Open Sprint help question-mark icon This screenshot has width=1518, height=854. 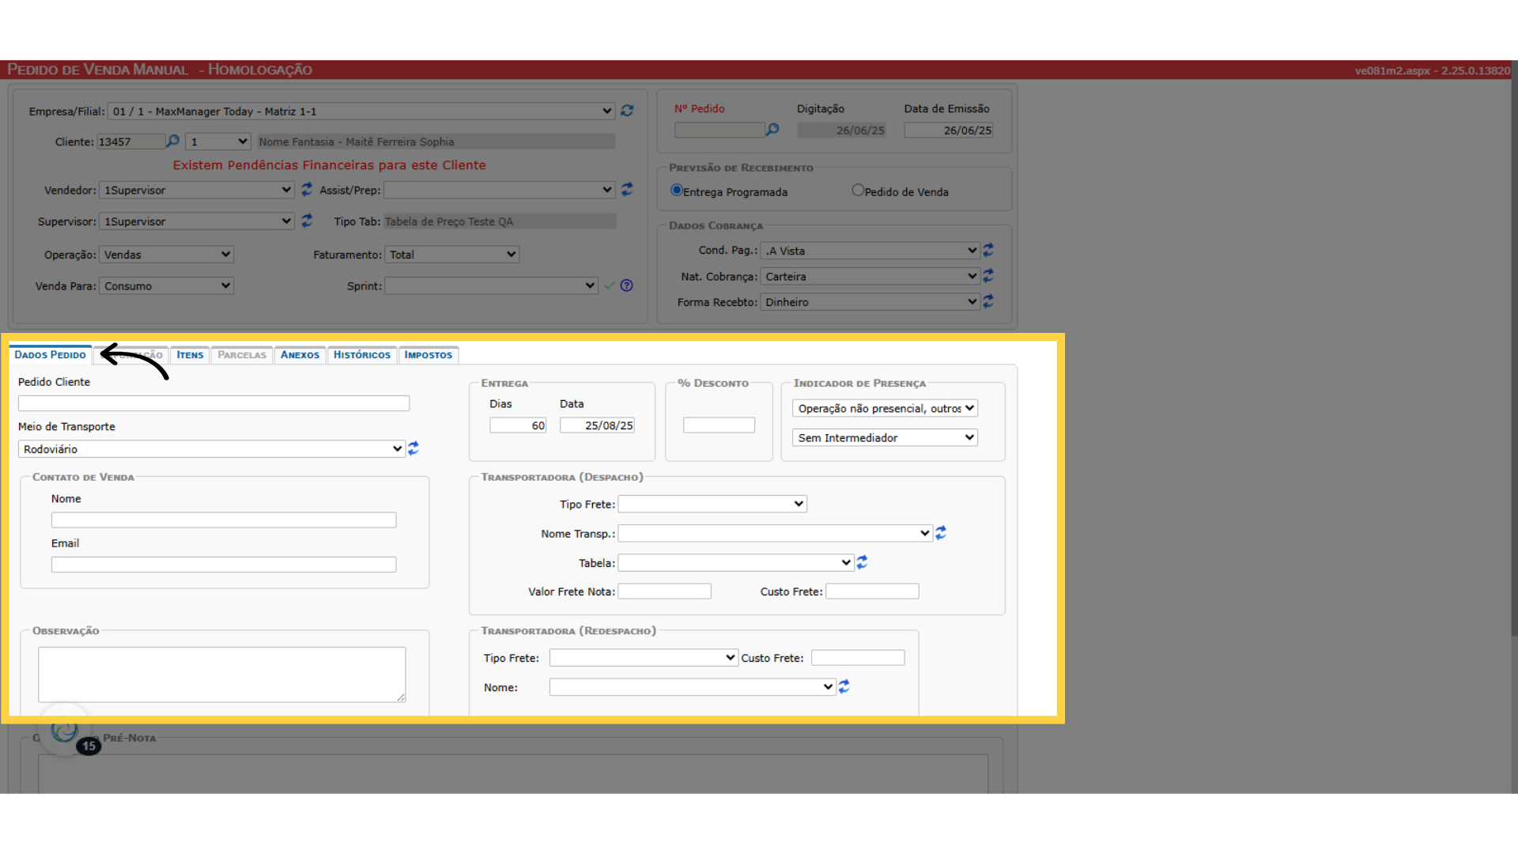[x=627, y=285]
